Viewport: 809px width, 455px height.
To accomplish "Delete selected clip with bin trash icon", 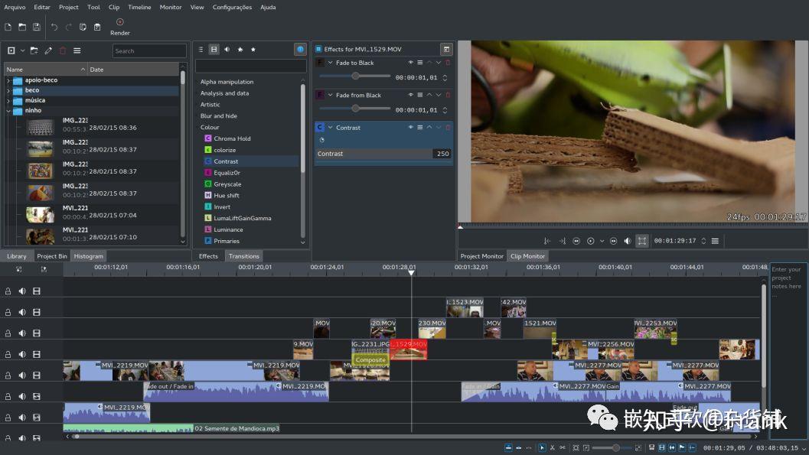I will 63,50.
